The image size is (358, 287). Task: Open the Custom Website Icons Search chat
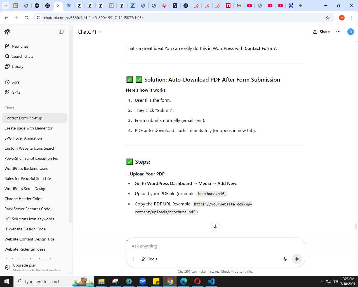pyautogui.click(x=34, y=148)
